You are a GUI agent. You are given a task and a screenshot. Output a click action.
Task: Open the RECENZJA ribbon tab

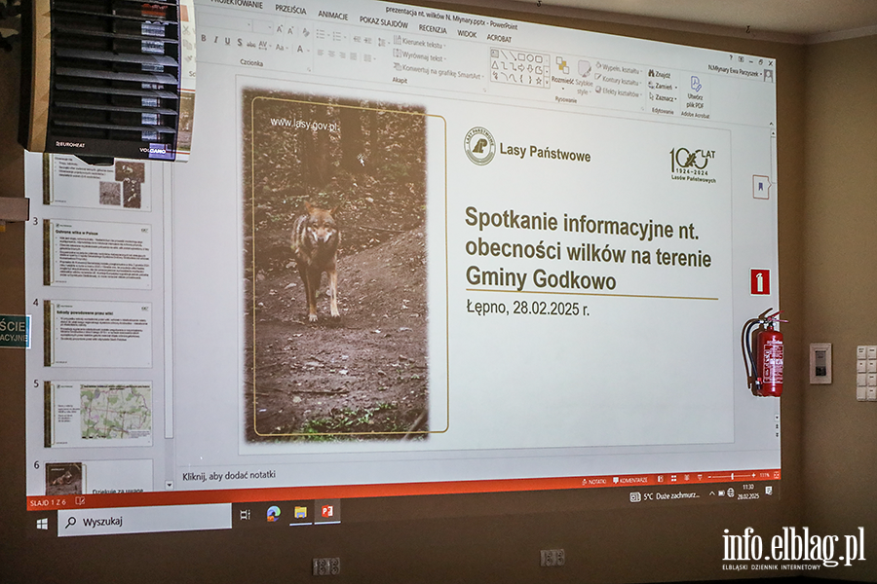[x=433, y=28]
